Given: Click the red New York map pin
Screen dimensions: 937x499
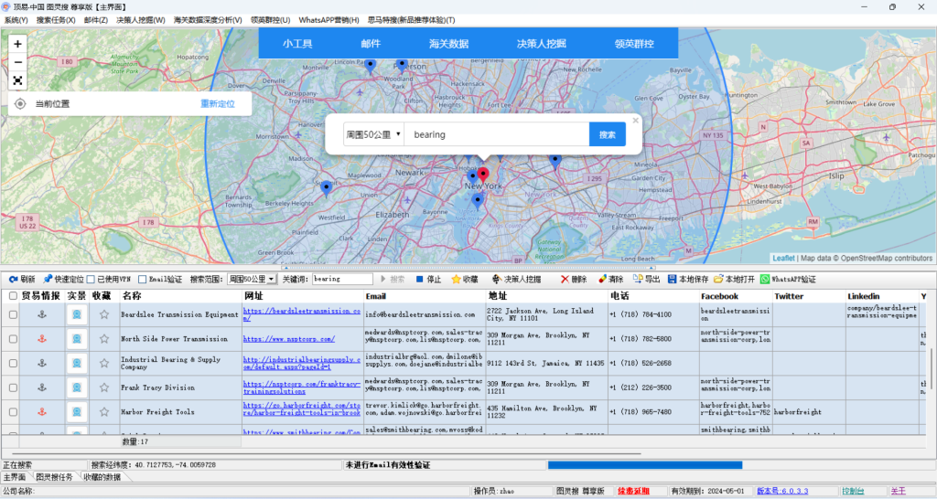Looking at the screenshot, I should [x=483, y=174].
